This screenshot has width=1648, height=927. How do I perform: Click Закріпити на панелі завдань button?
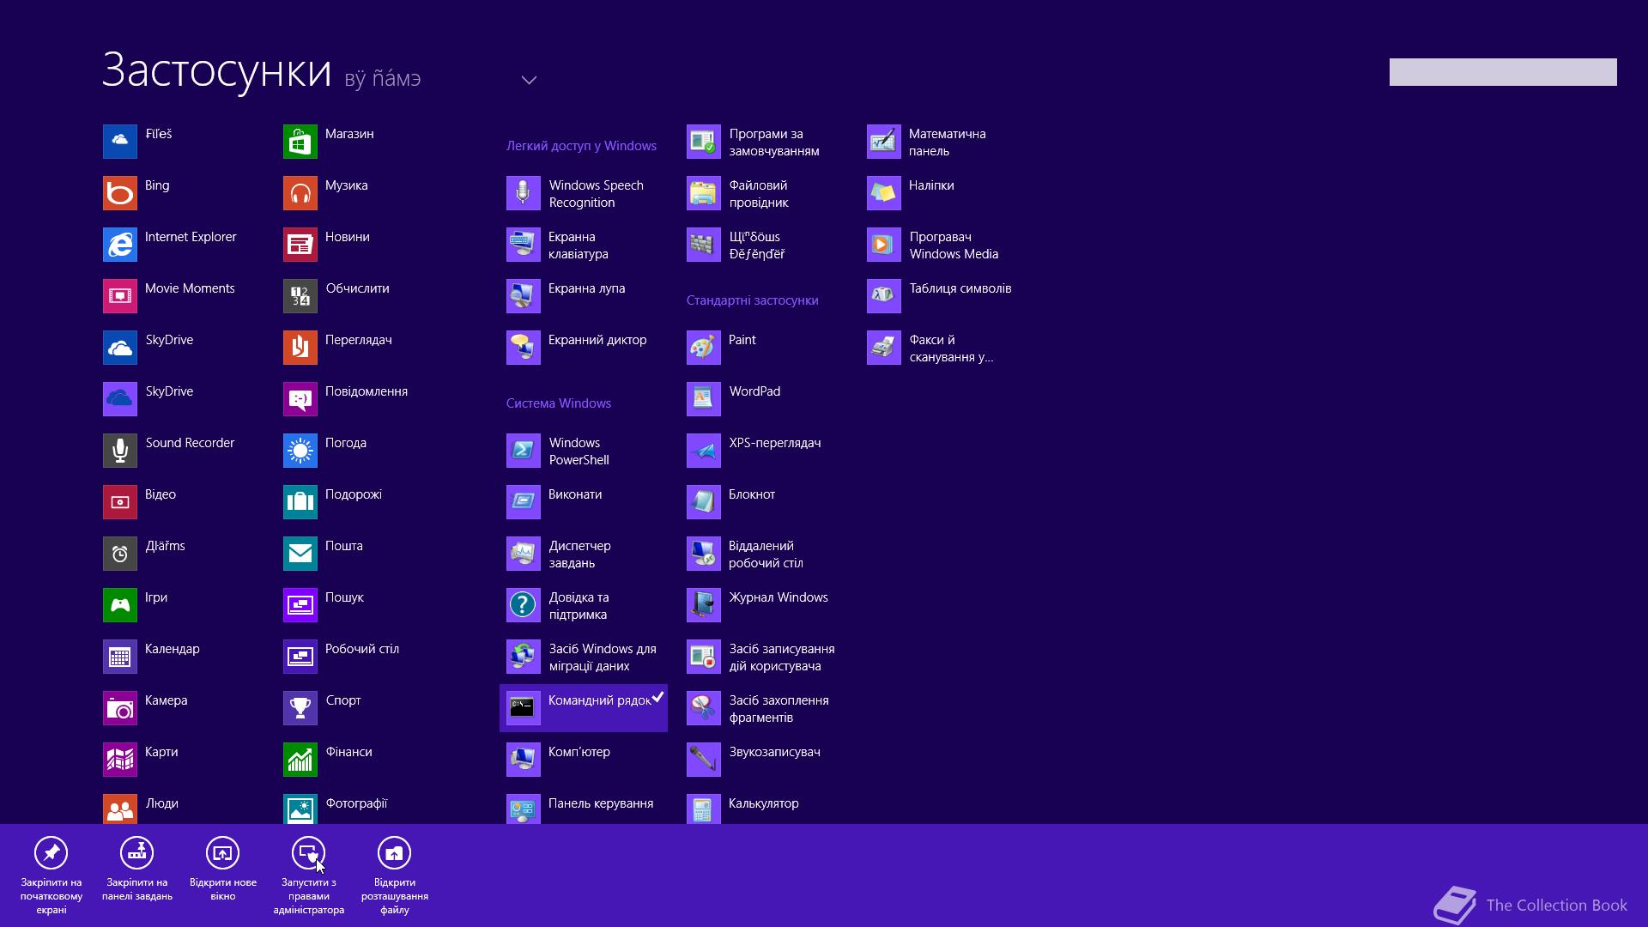pos(137,869)
